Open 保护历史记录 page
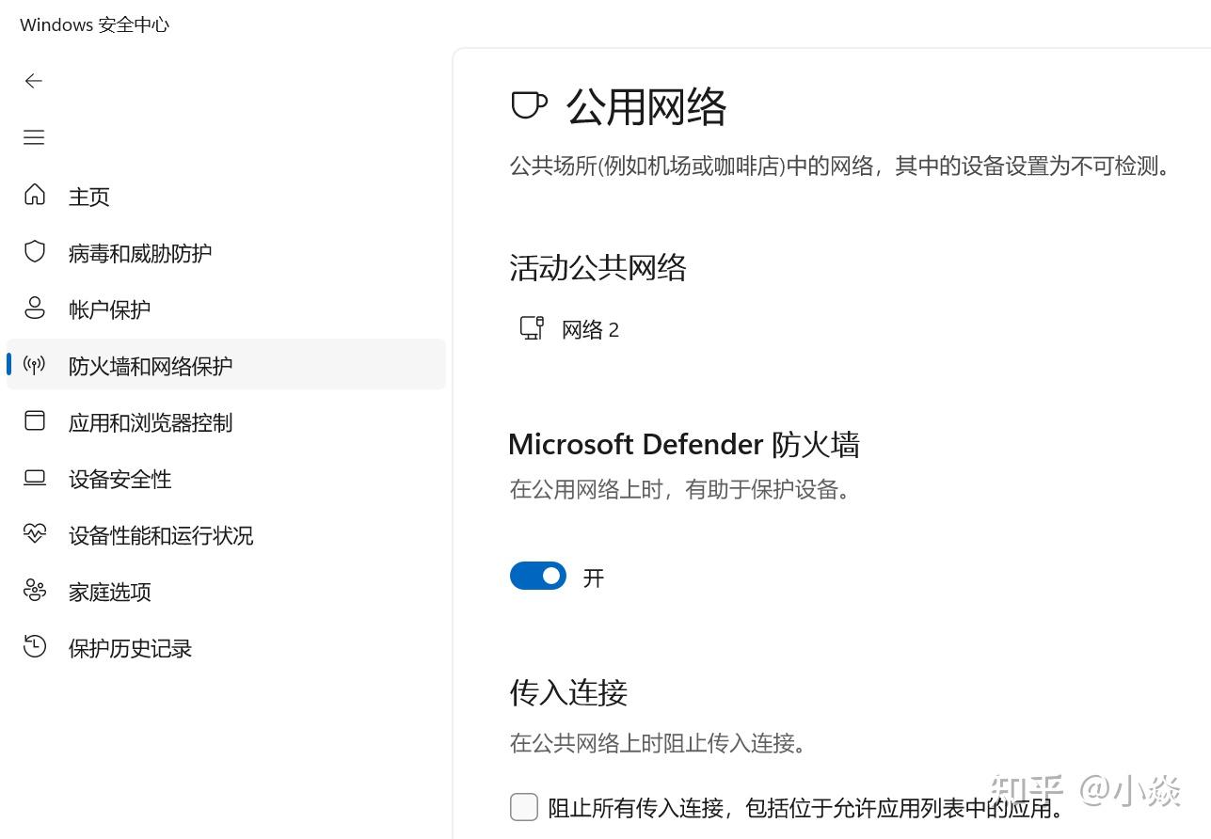This screenshot has height=839, width=1211. pos(130,648)
